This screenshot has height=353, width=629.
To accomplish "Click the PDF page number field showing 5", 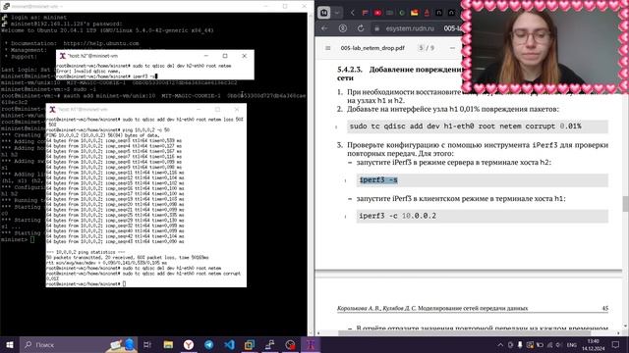I will tap(422, 48).
